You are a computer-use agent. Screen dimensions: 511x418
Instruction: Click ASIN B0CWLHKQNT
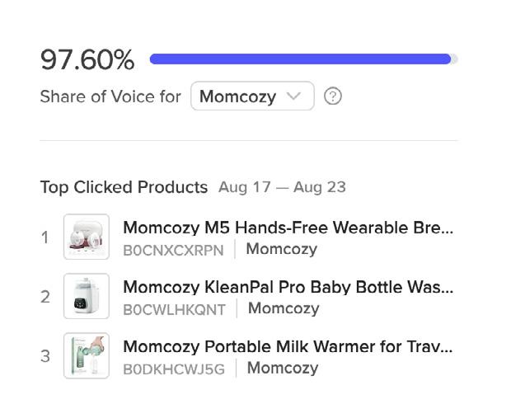174,309
